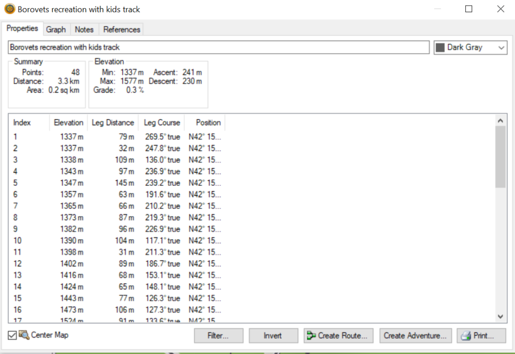The height and width of the screenshot is (354, 515).
Task: Open the Dark Gray color dropdown
Action: click(x=501, y=47)
